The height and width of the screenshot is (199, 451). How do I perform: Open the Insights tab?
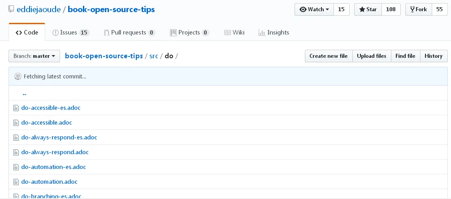[274, 33]
